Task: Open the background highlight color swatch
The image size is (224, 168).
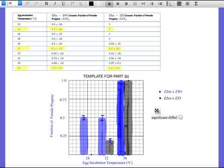Action: (x=98, y=4)
